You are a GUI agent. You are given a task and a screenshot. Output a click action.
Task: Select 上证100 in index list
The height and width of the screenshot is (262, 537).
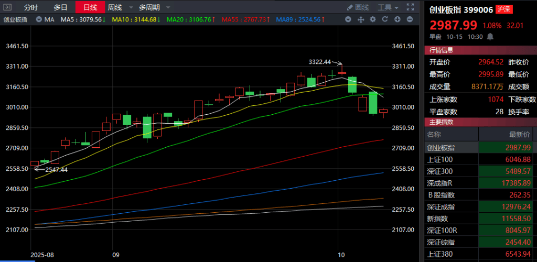440,159
